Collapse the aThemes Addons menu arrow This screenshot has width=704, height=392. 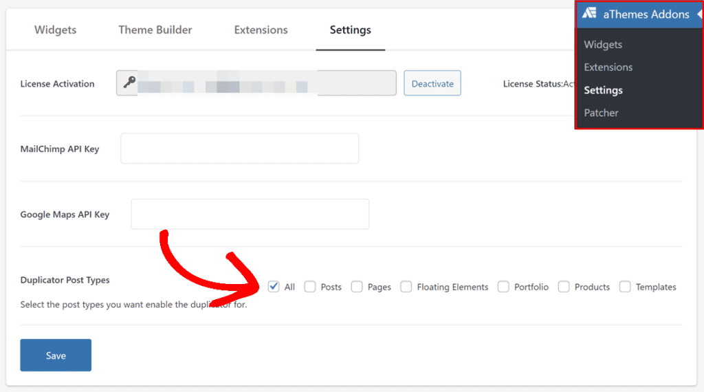698,14
